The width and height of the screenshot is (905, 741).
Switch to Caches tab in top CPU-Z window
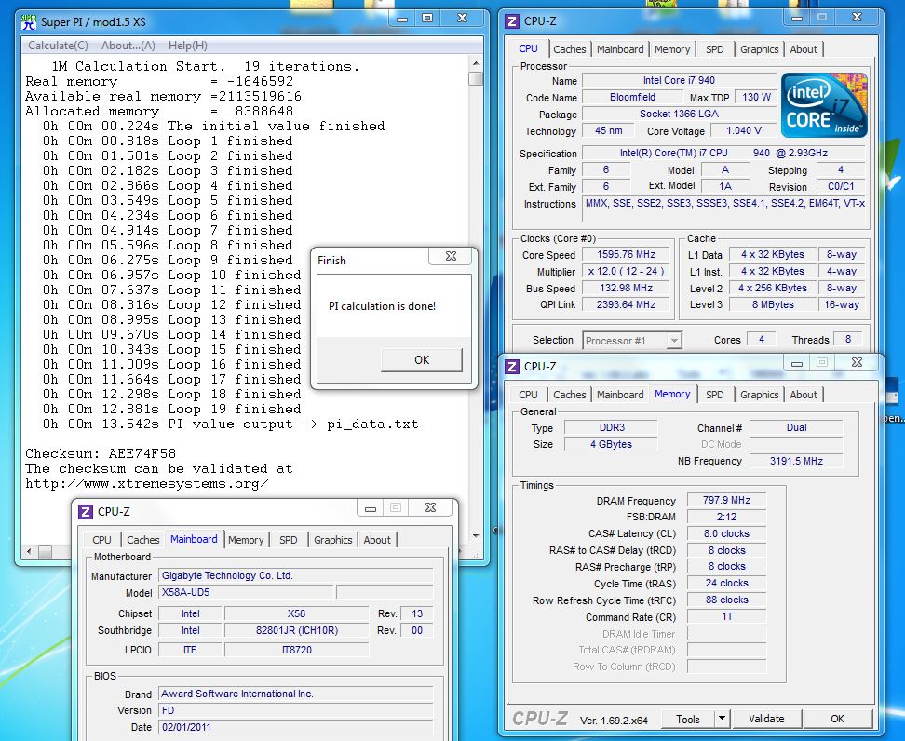569,49
